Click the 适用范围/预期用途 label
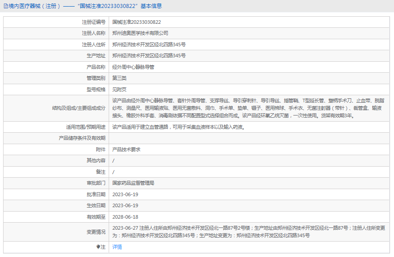The image size is (394, 257). (86, 127)
